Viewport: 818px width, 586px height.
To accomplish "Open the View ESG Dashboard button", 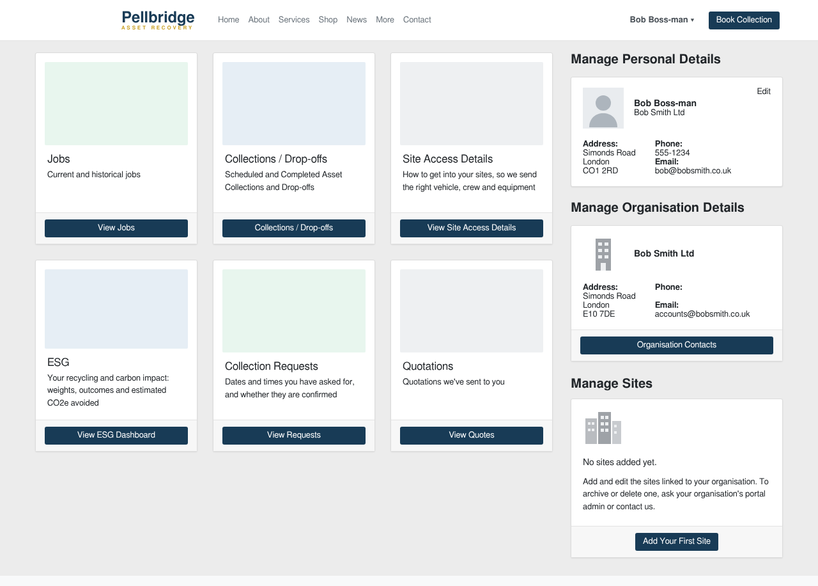I will point(116,436).
